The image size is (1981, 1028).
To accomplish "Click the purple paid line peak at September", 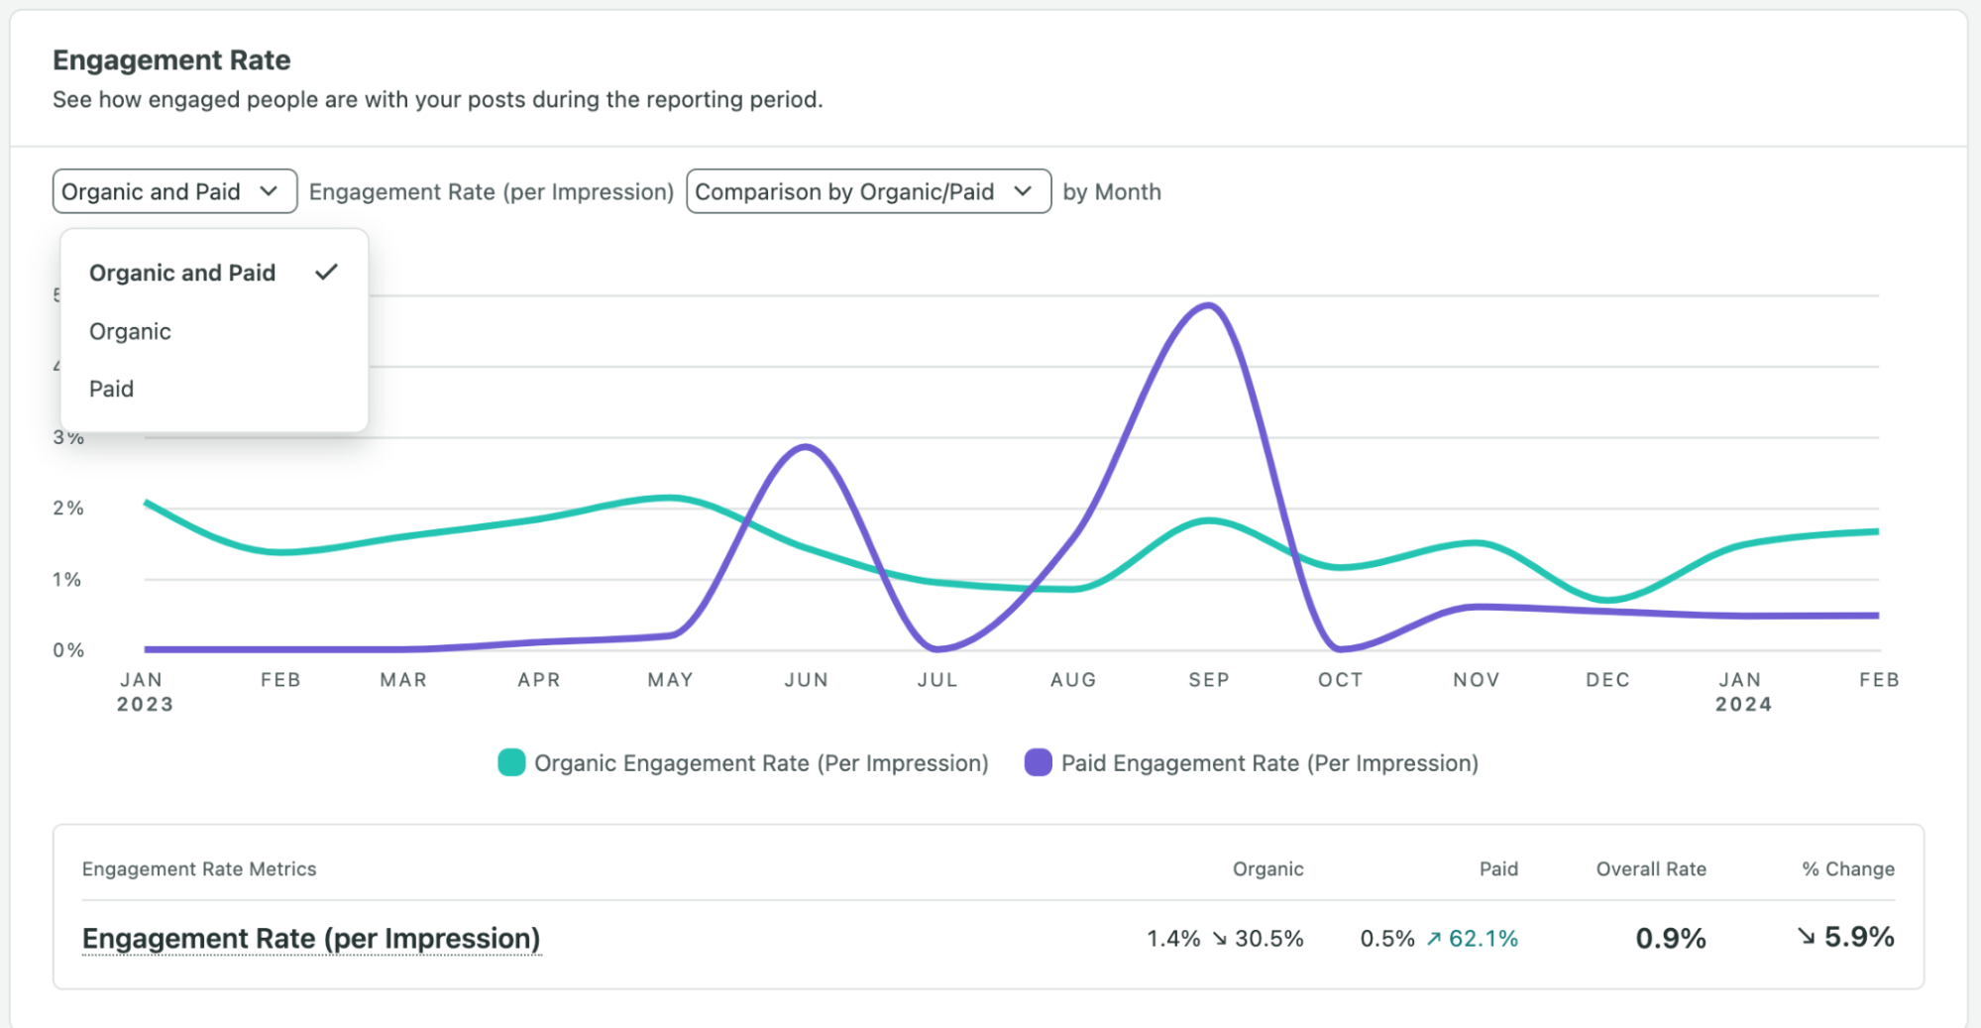I will (1208, 305).
